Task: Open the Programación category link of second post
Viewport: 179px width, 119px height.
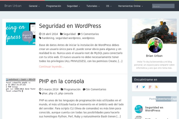Action: (x=72, y=89)
